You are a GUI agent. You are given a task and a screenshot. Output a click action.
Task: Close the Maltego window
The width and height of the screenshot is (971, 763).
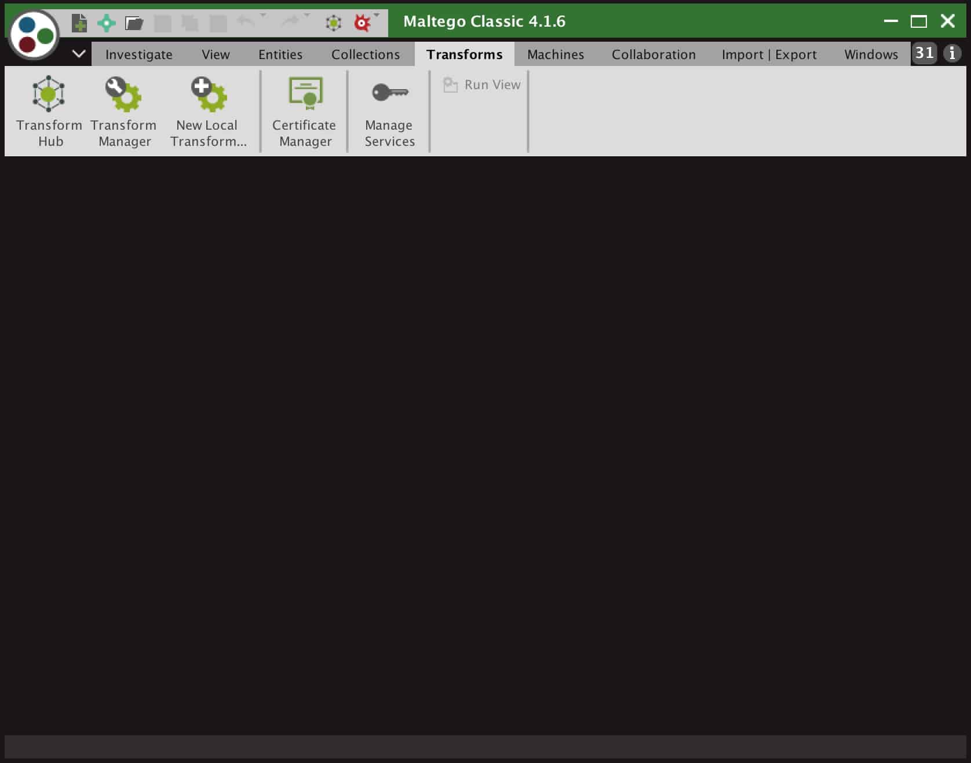[948, 21]
